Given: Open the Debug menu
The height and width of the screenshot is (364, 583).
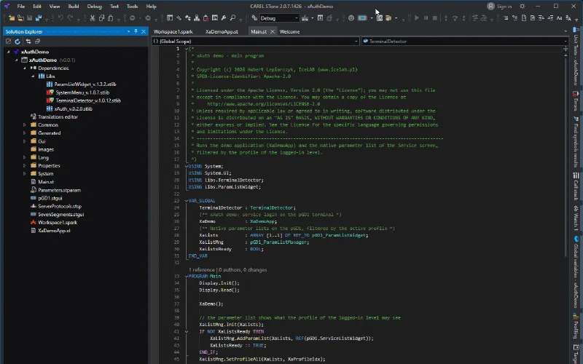Looking at the screenshot, I should (95, 7).
